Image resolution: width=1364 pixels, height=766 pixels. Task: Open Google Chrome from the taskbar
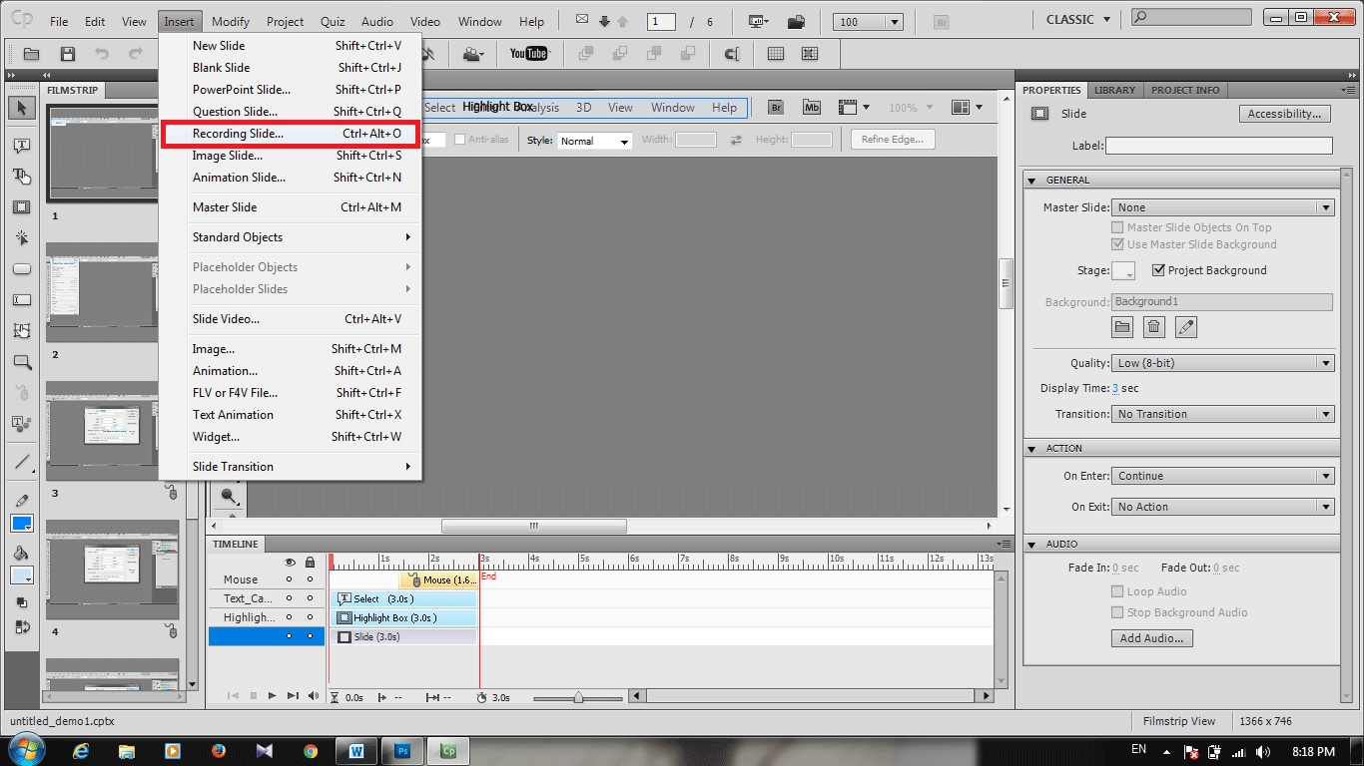click(x=311, y=750)
